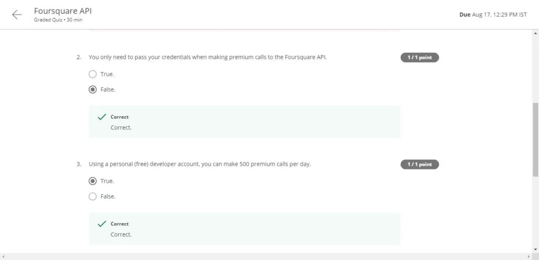Screen dimensions: 539x260
Task: Click the horizontal scrollbar right arrow
Action: [x=527, y=256]
